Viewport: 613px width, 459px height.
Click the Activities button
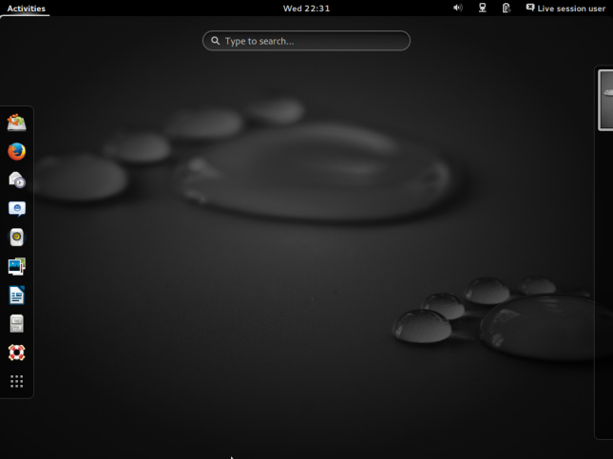pyautogui.click(x=27, y=9)
